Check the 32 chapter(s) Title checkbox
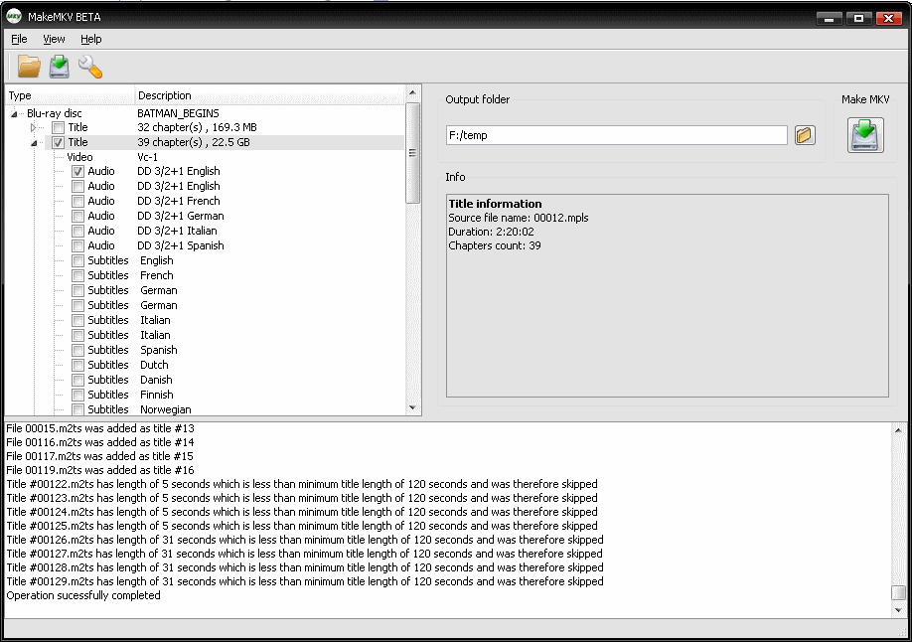 click(59, 127)
